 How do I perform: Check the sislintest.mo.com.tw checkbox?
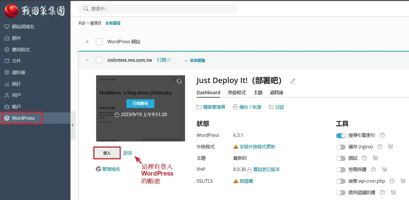(x=99, y=60)
